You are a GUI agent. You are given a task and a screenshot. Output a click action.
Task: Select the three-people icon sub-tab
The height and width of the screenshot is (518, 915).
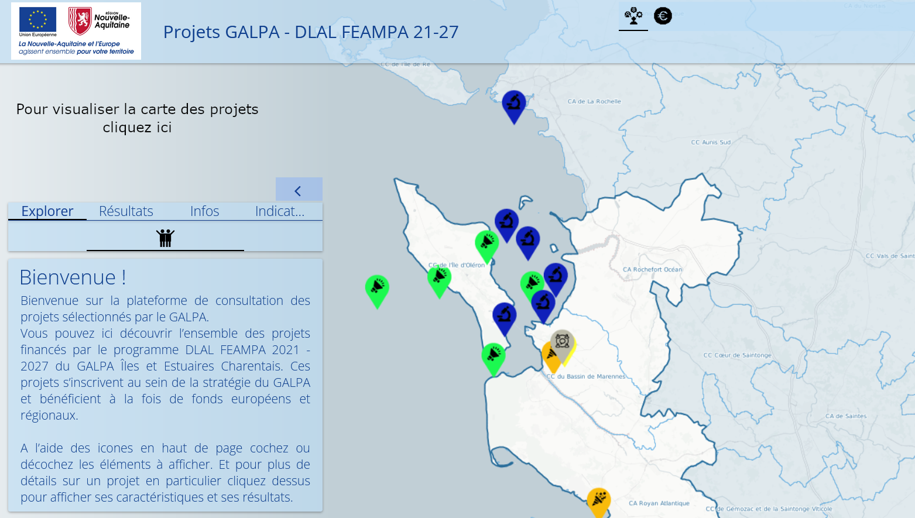[165, 238]
